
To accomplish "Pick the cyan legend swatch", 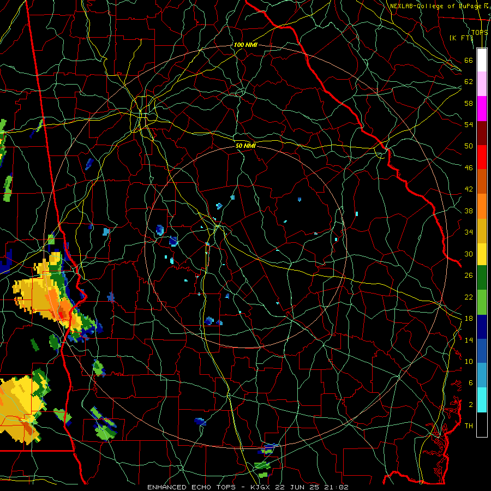I will [482, 399].
